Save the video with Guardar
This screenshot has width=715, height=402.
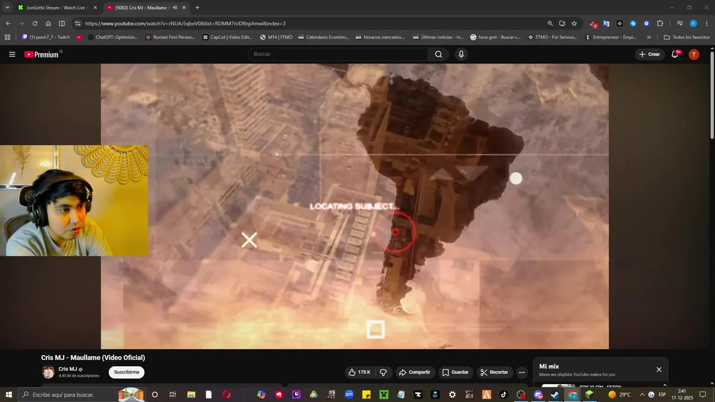point(455,372)
